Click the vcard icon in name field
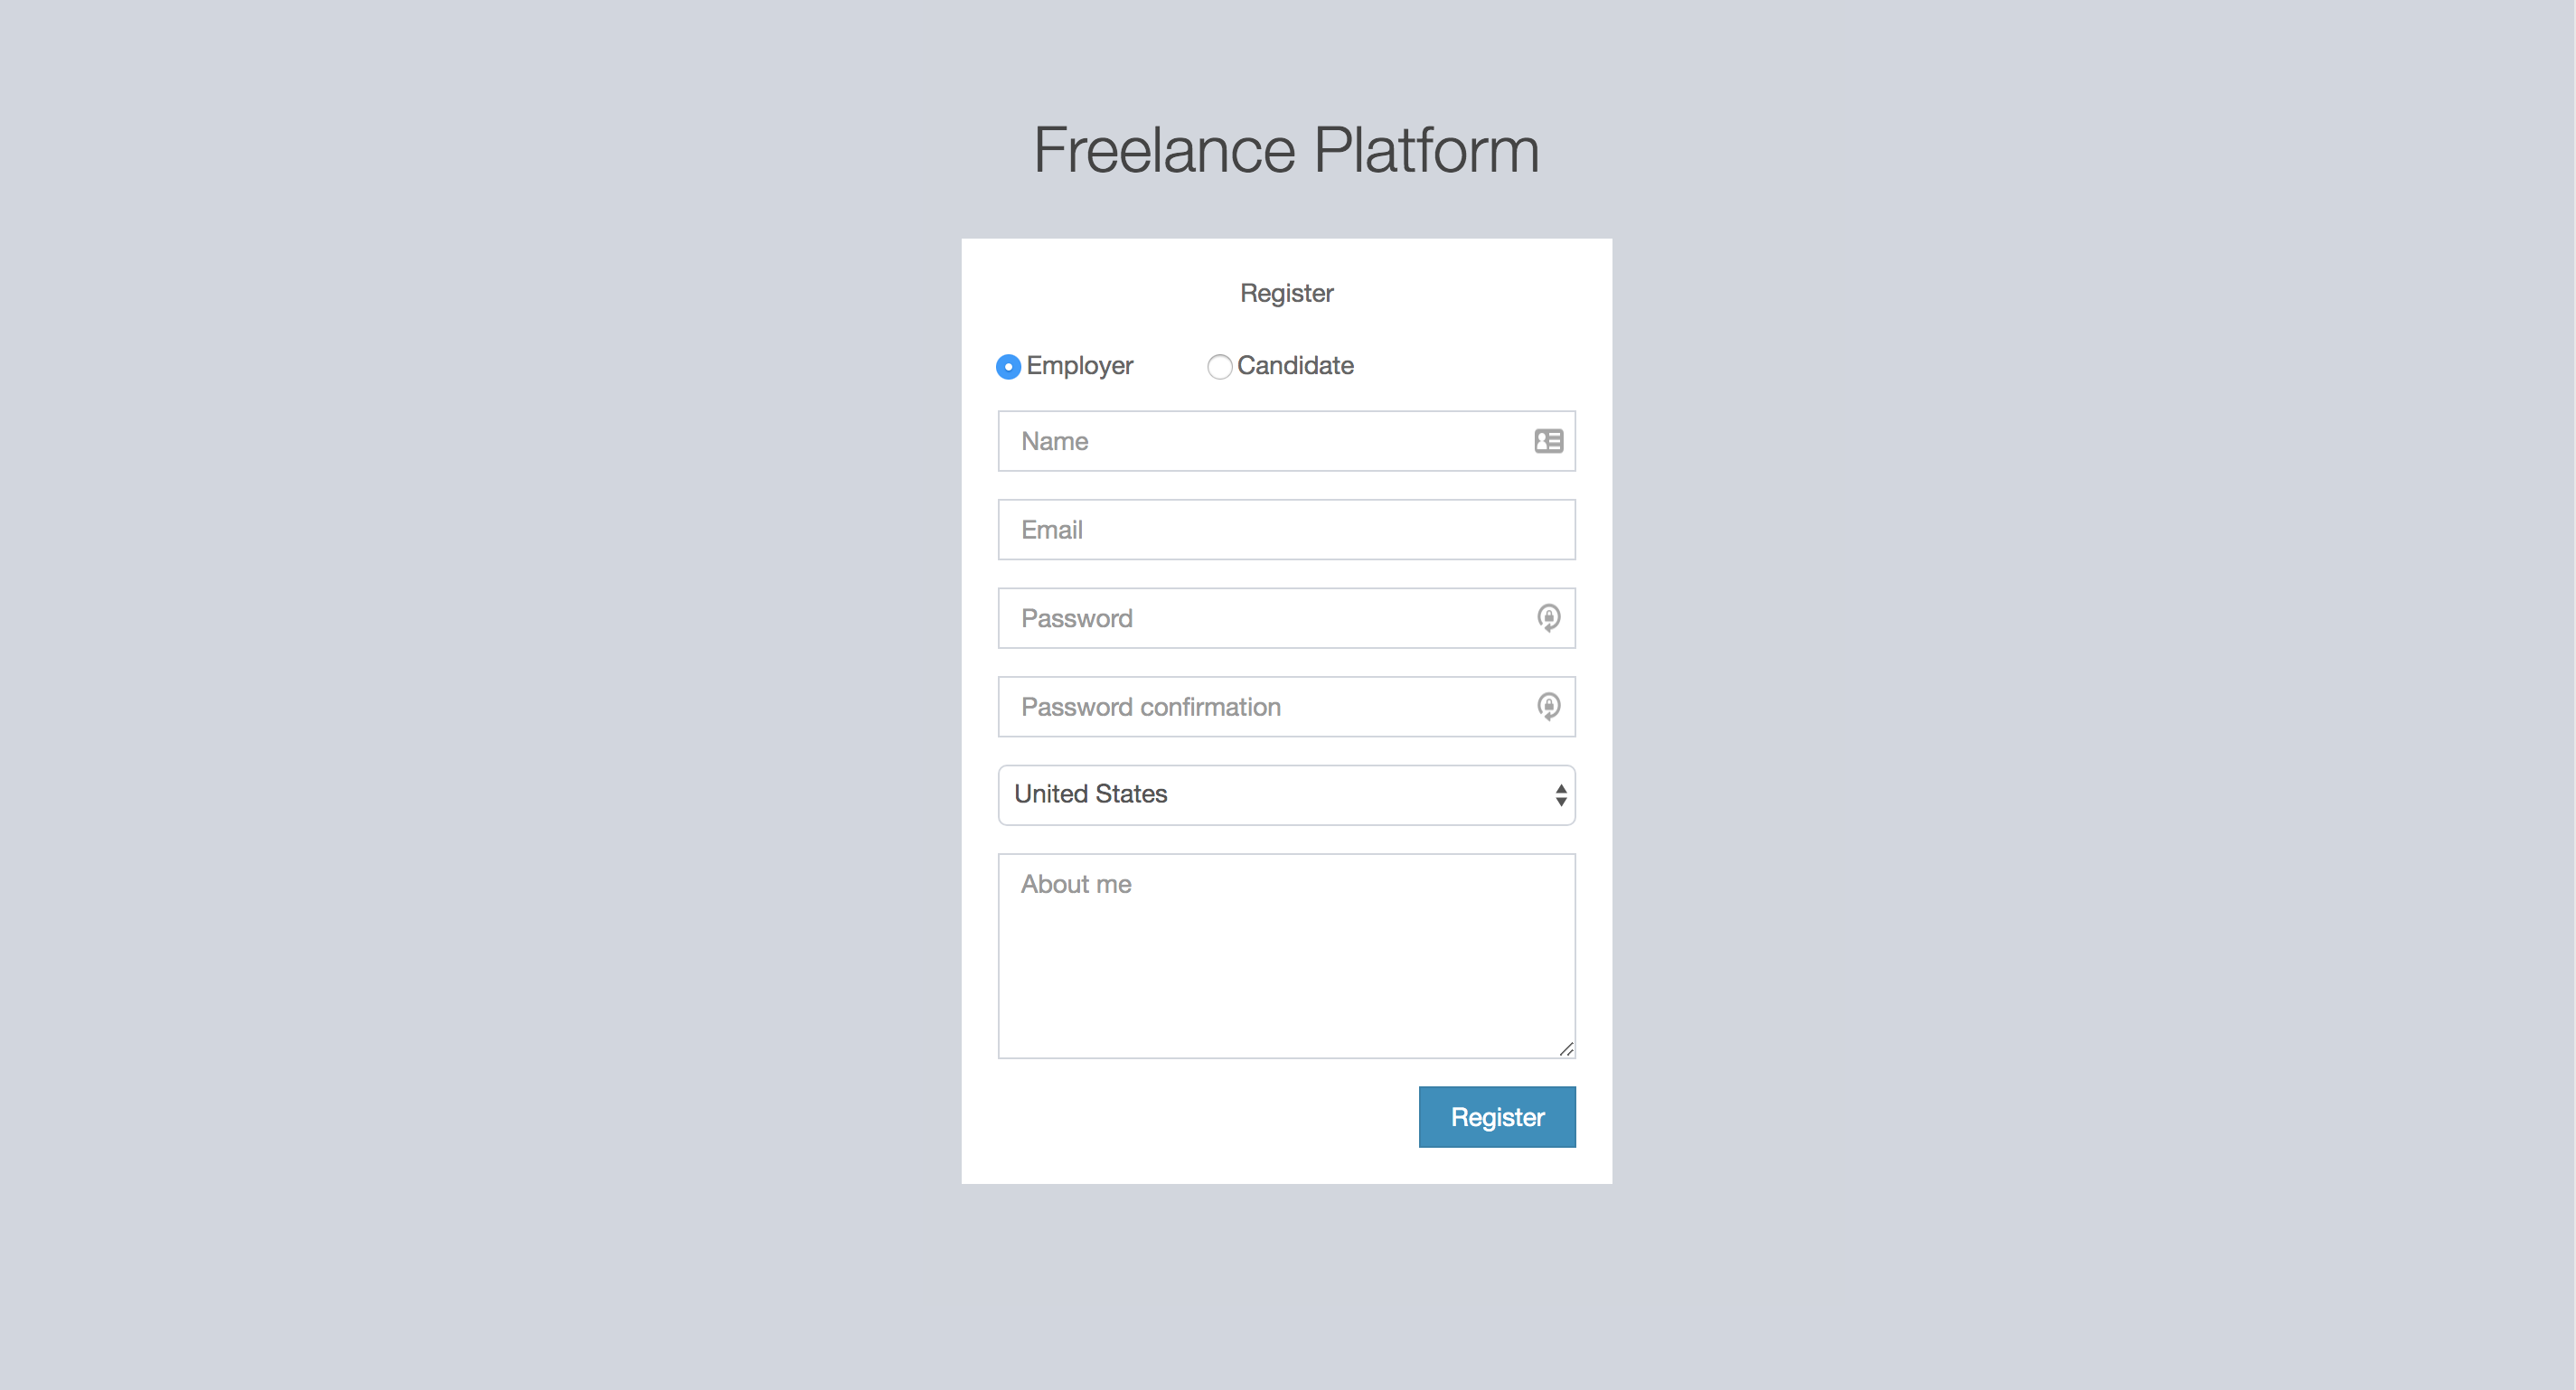Viewport: 2576px width, 1390px height. (1549, 442)
